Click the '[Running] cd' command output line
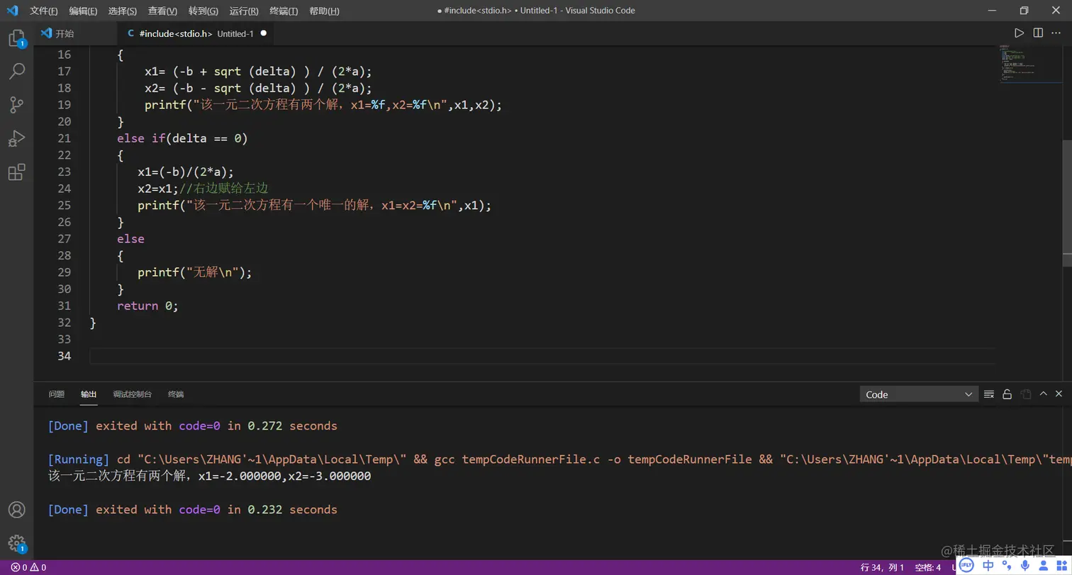 point(559,459)
